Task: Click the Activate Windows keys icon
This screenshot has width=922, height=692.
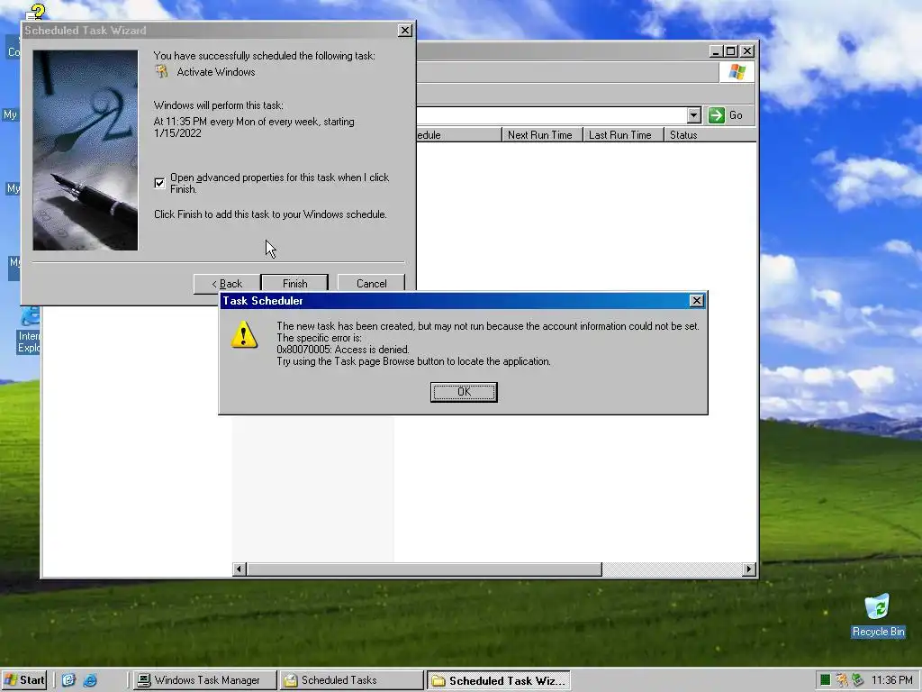Action: click(x=162, y=72)
